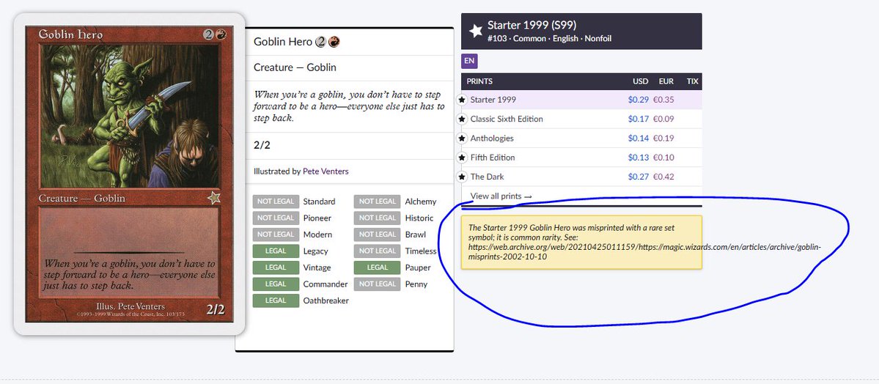Open the Classic Sixth Edition print

click(581, 119)
